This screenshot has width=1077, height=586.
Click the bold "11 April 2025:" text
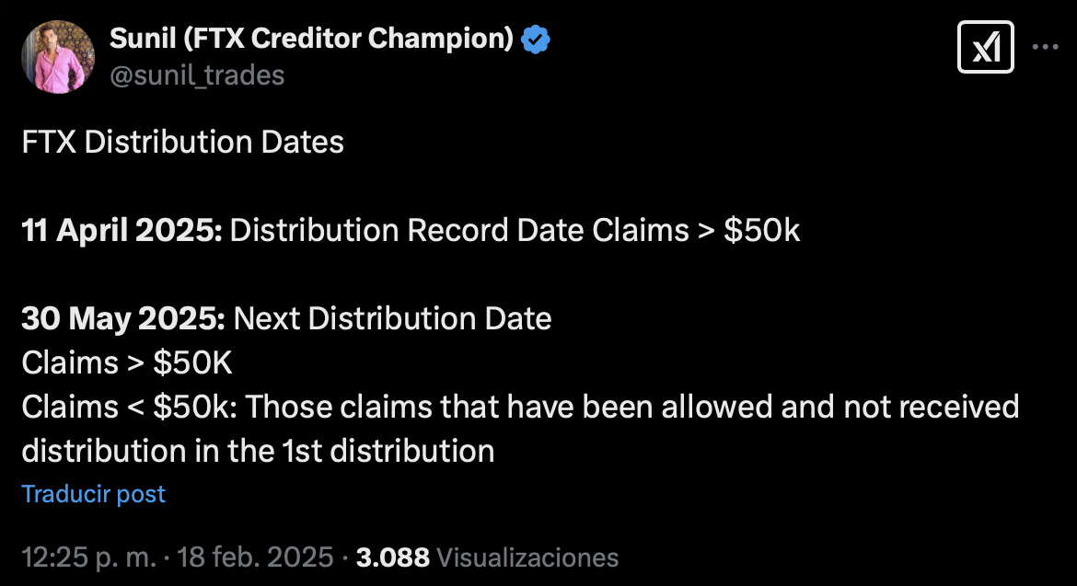coord(122,231)
